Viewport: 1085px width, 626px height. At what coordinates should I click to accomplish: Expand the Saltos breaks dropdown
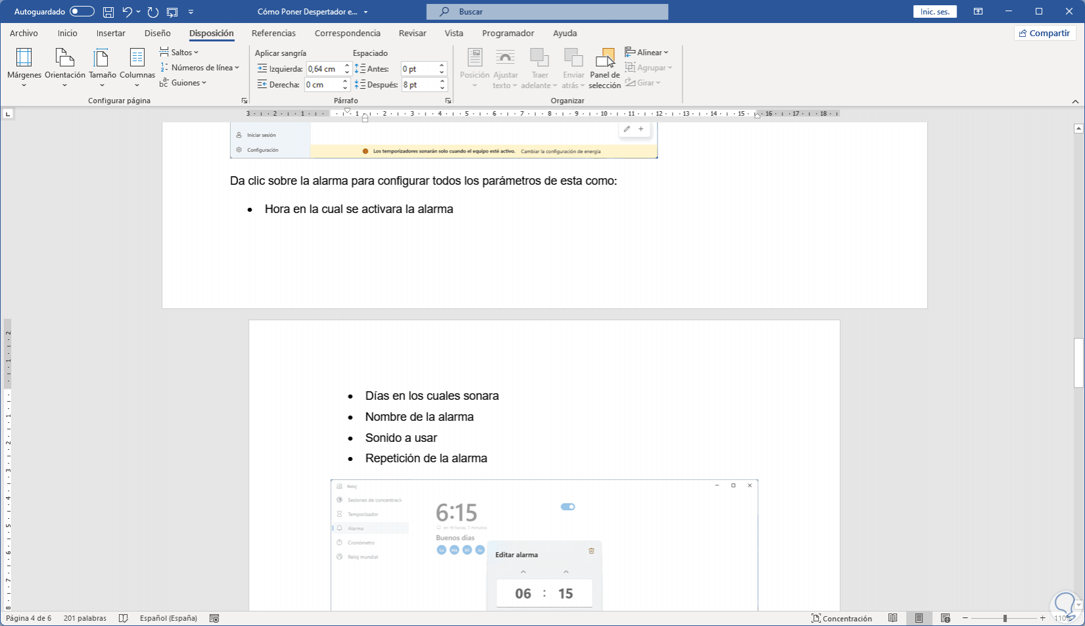coord(179,53)
